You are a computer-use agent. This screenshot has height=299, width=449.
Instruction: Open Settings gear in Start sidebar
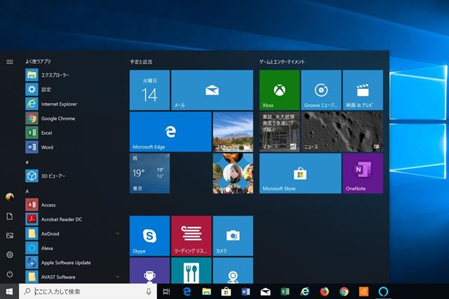coord(10,255)
